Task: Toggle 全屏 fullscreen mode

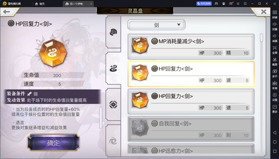Action: pos(275,50)
